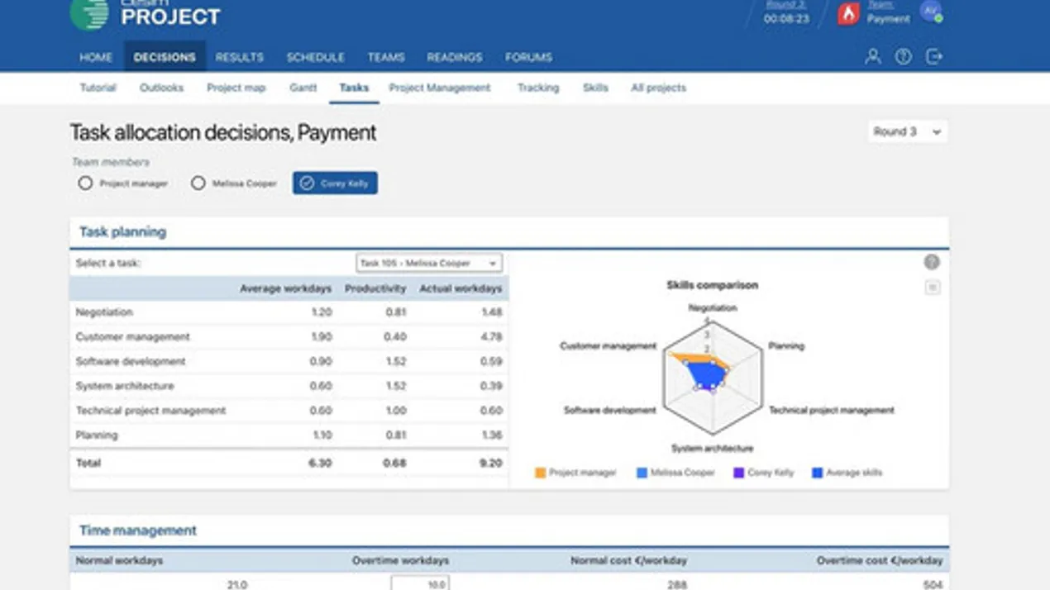The height and width of the screenshot is (590, 1050).
Task: Open the RESULTS menu
Action: point(239,57)
